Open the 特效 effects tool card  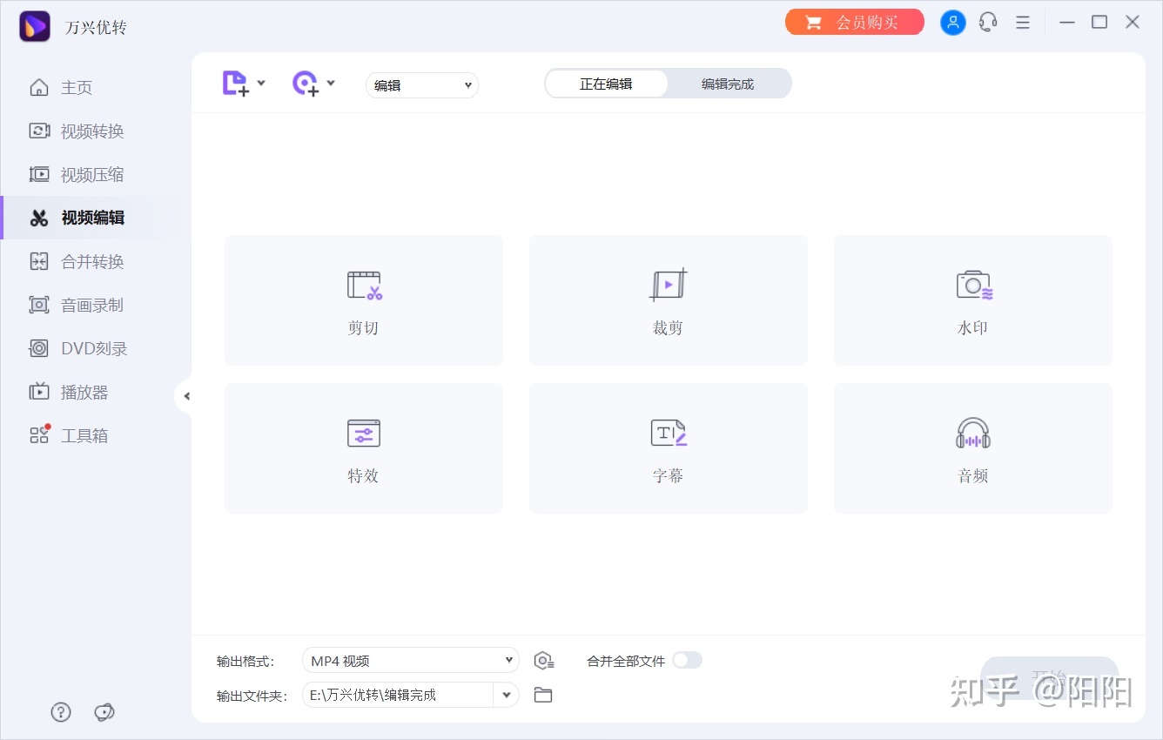(x=364, y=448)
